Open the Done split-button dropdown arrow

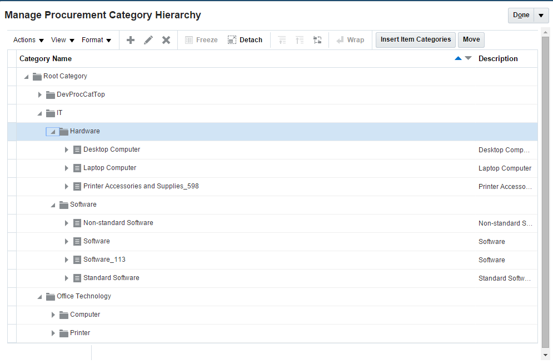tap(541, 15)
